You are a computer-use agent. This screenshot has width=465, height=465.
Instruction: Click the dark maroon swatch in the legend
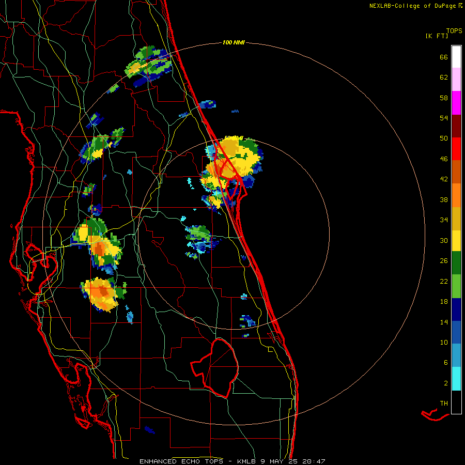[456, 126]
